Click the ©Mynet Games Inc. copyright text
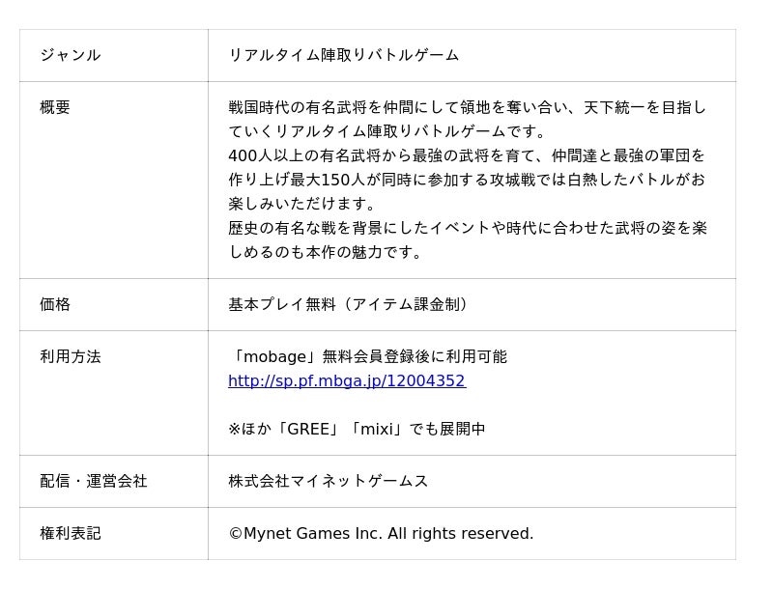This screenshot has height=589, width=773. pos(381,533)
